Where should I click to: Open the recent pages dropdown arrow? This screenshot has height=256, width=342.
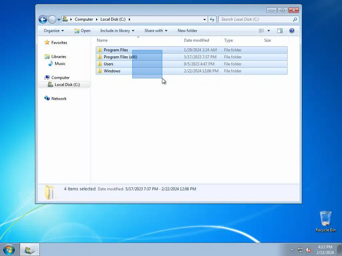[x=59, y=20]
